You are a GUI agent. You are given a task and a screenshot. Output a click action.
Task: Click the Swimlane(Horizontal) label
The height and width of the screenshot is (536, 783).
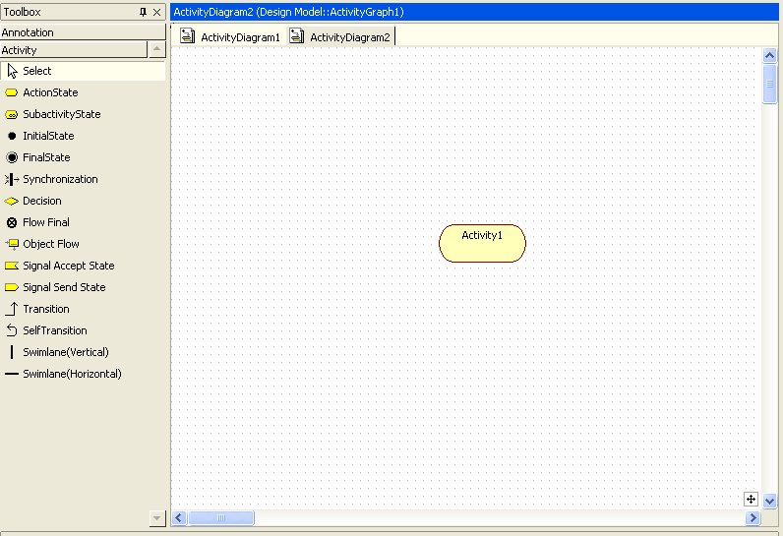click(73, 374)
